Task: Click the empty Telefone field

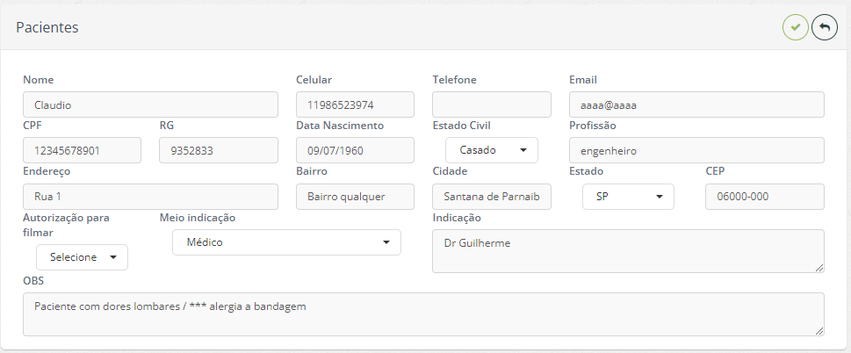Action: pos(492,104)
